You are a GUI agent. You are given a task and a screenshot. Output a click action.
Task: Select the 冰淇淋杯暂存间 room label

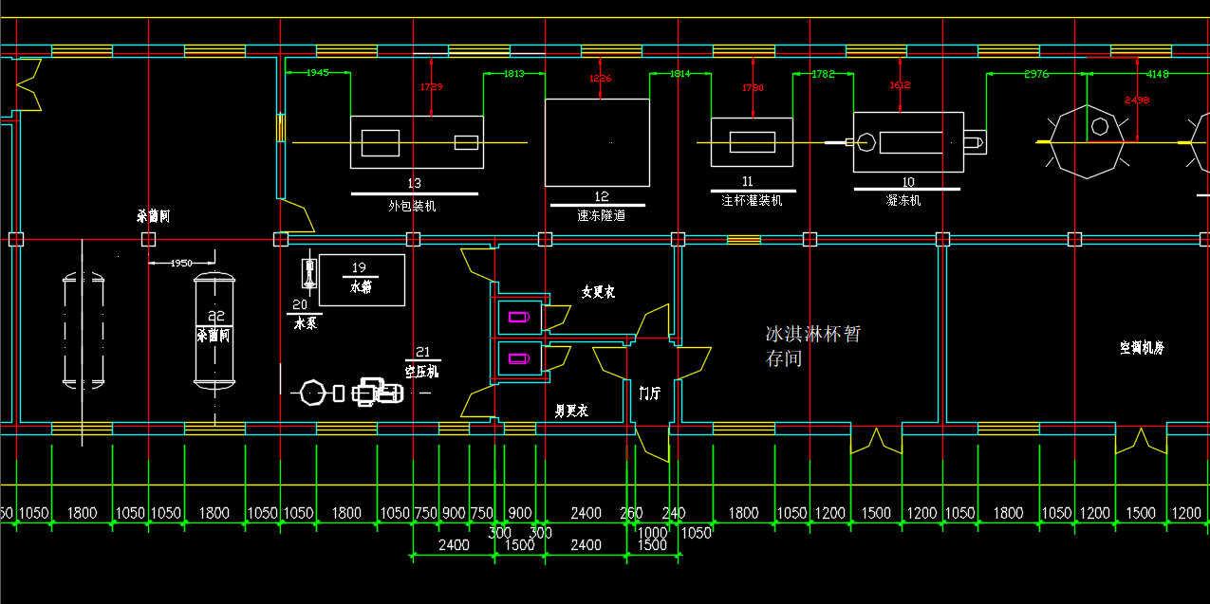(812, 346)
